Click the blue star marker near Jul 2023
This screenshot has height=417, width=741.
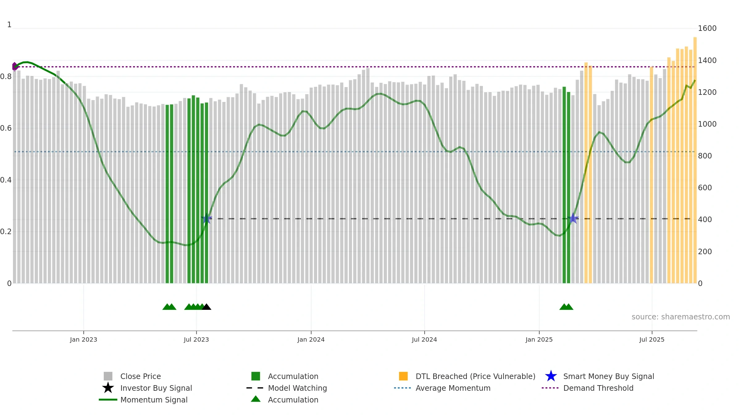pyautogui.click(x=206, y=219)
